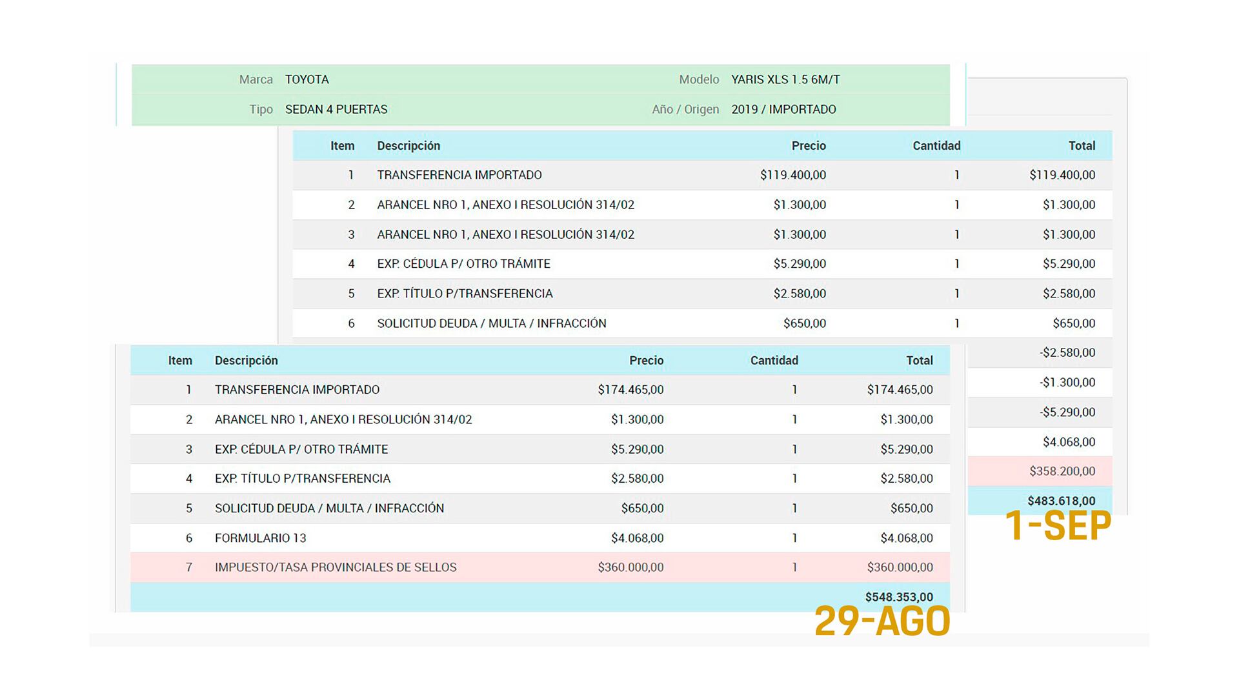Image resolution: width=1239 pixels, height=697 pixels.
Task: Click the FORMULARIO 13 row description
Action: [260, 538]
